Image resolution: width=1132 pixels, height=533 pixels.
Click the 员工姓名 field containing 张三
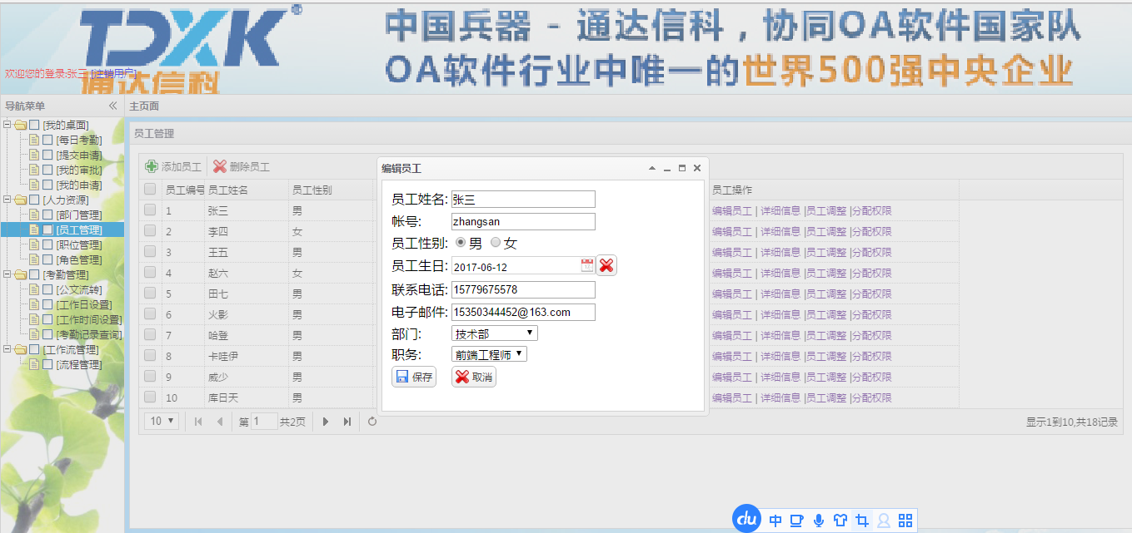point(523,200)
